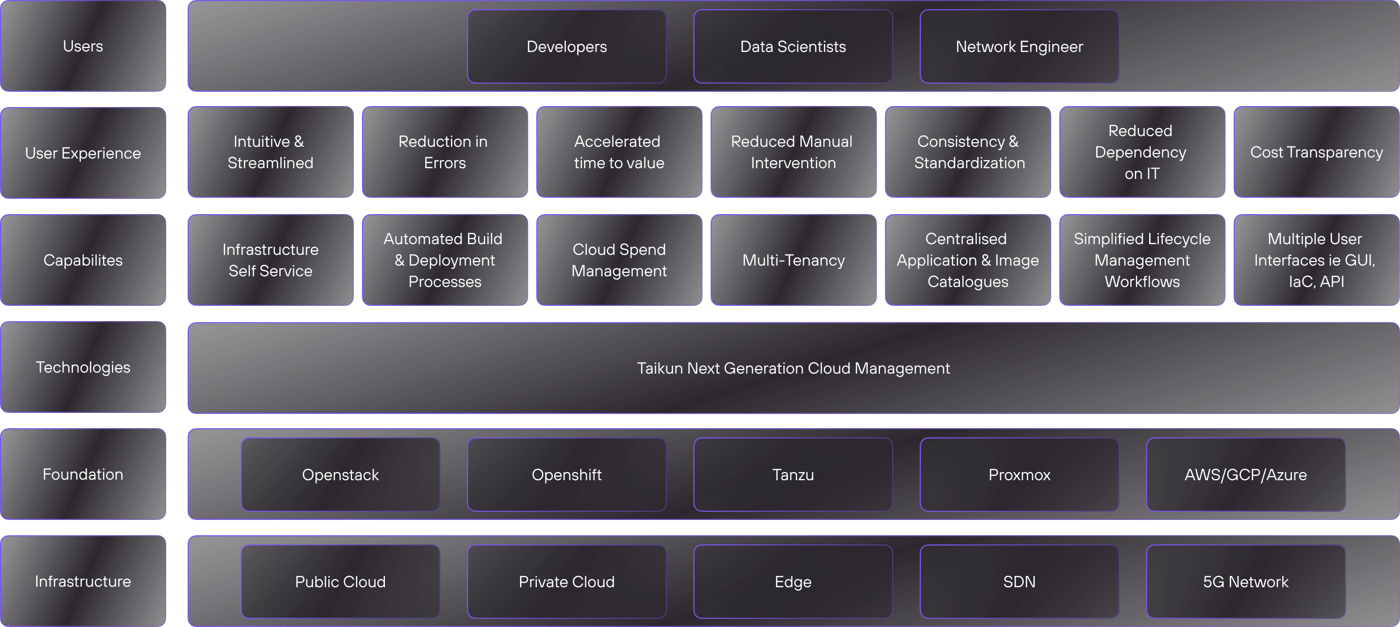The image size is (1400, 627).
Task: Select Accelerated time to value tile
Action: pos(618,152)
